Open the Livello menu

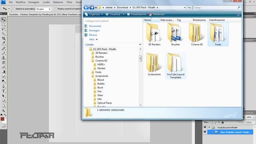tap(46, 2)
